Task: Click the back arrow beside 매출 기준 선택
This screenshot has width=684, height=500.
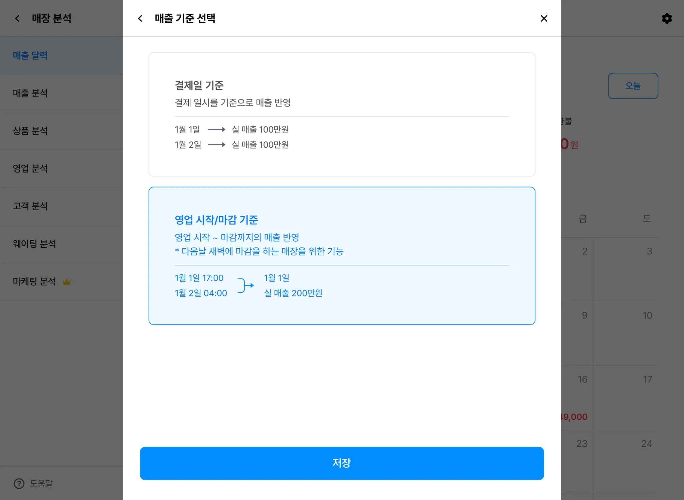Action: point(140,18)
